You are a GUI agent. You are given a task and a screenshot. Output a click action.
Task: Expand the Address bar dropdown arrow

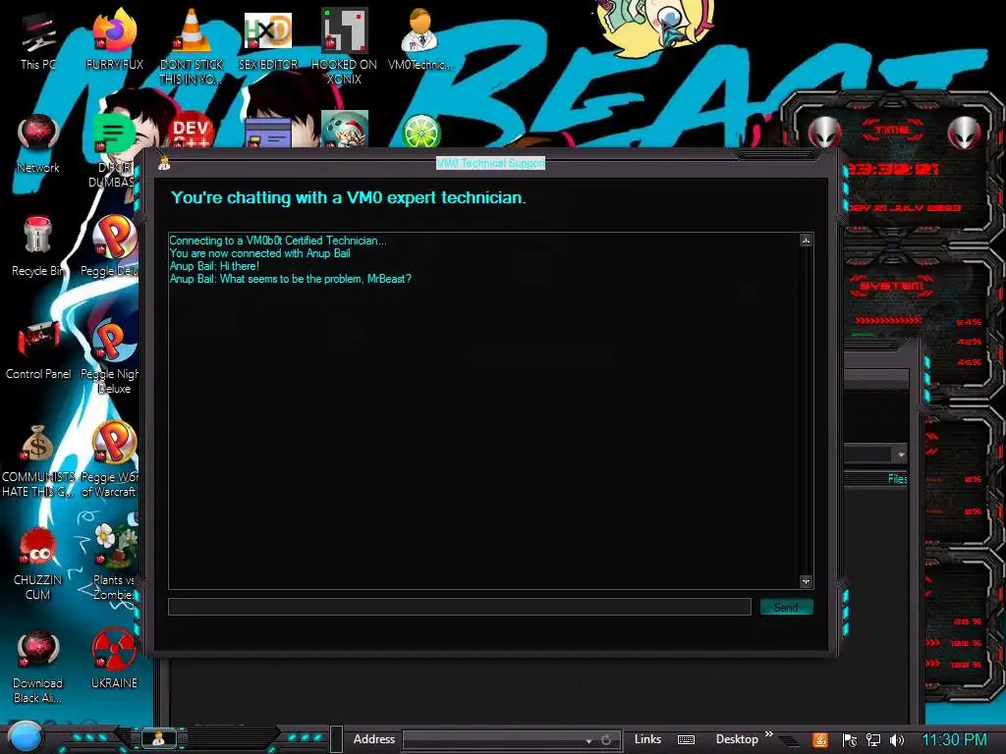click(589, 740)
